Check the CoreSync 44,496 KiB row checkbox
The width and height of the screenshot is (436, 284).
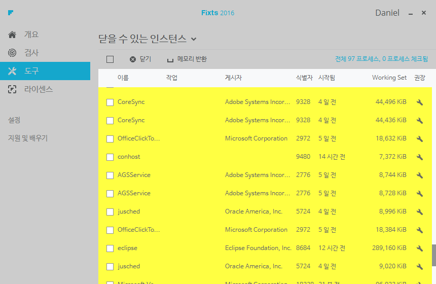point(110,102)
